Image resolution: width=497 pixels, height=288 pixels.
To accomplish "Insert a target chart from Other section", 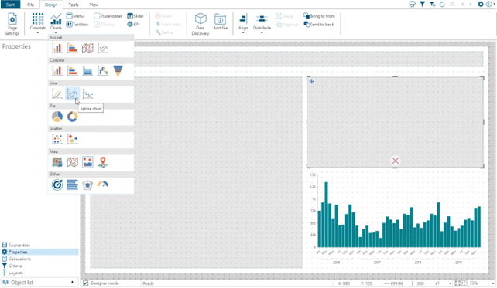I will tap(57, 185).
